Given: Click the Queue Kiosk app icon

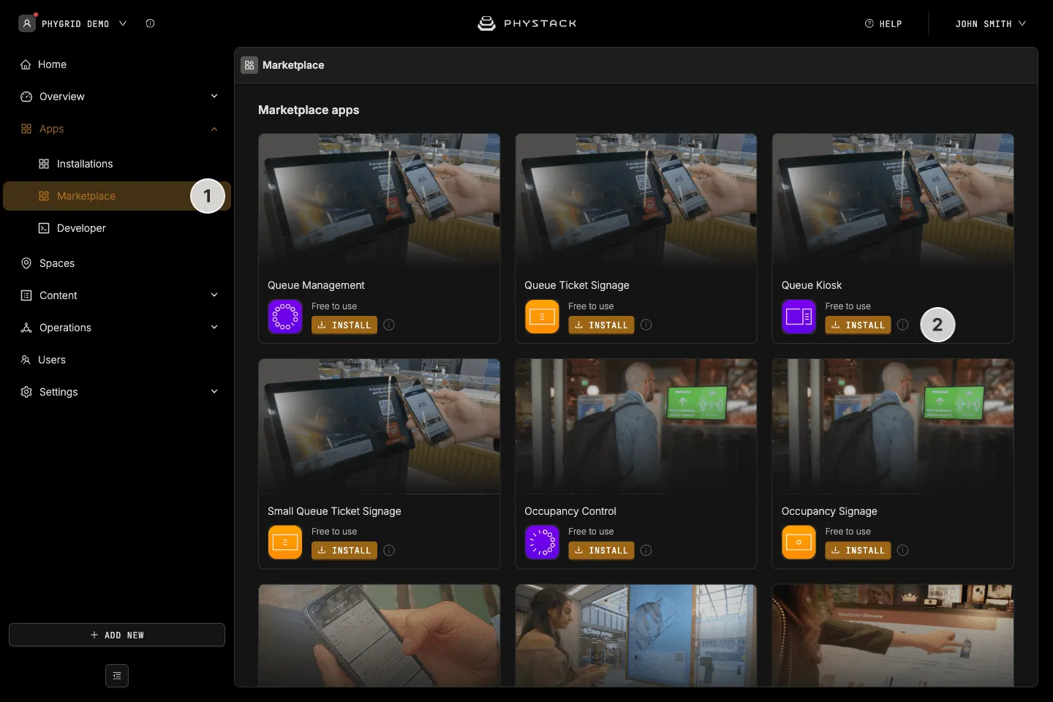Looking at the screenshot, I should tap(799, 317).
